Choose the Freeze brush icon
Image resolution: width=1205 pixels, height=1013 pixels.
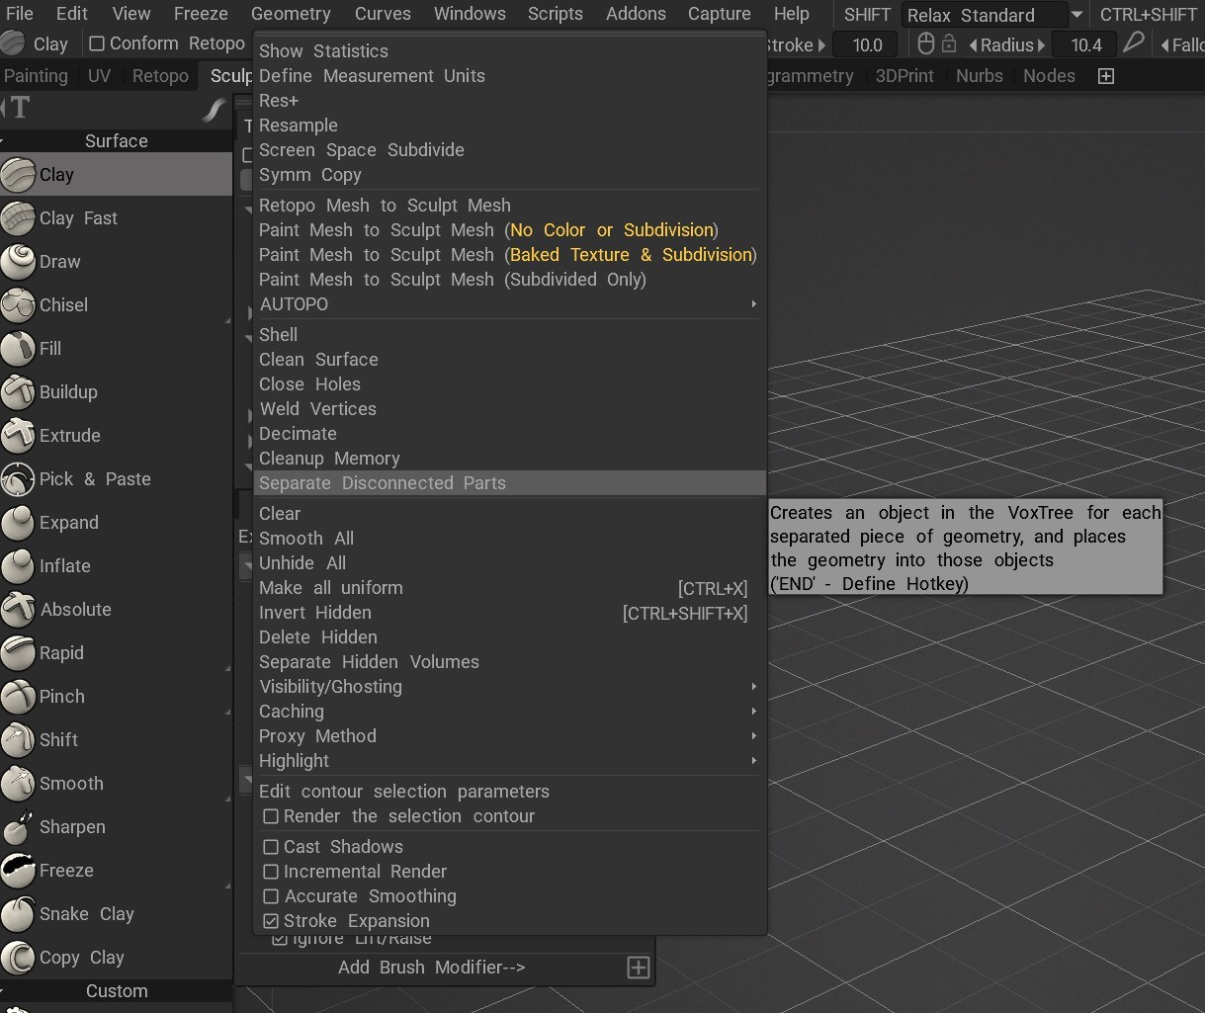coord(18,871)
